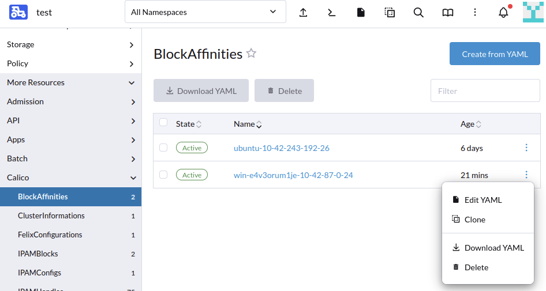Open ClusterInformations in the sidebar
546x291 pixels.
[70, 216]
